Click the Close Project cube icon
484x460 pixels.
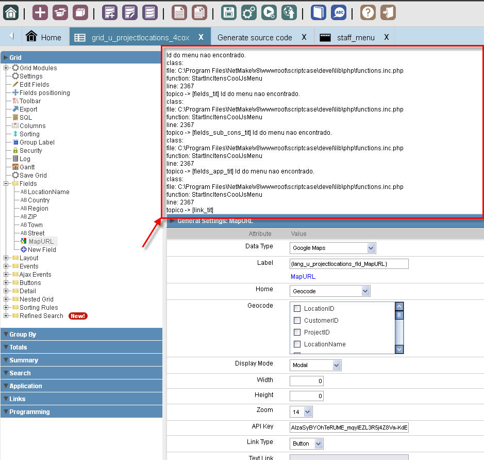[x=80, y=13]
